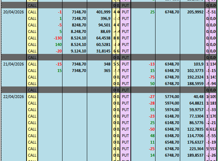The width and height of the screenshot is (218, 161).
Task: Select the call price cell 94,501
Action: coord(100,25)
